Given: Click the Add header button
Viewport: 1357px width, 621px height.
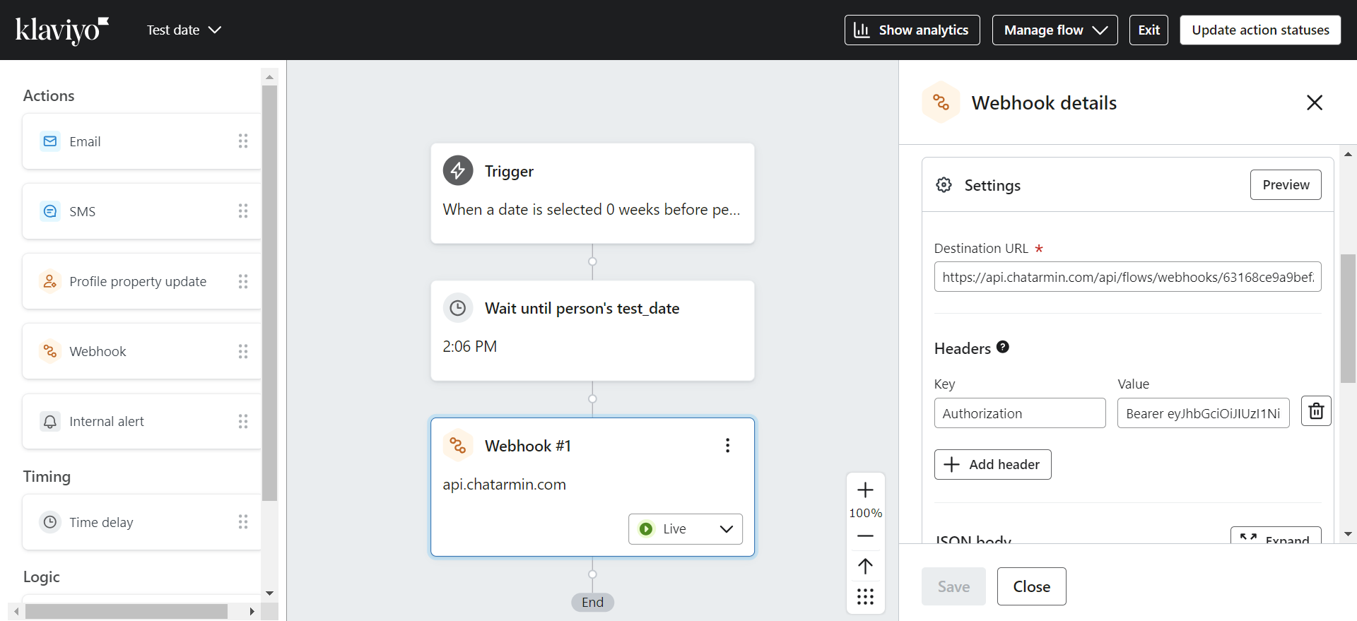Looking at the screenshot, I should [992, 464].
